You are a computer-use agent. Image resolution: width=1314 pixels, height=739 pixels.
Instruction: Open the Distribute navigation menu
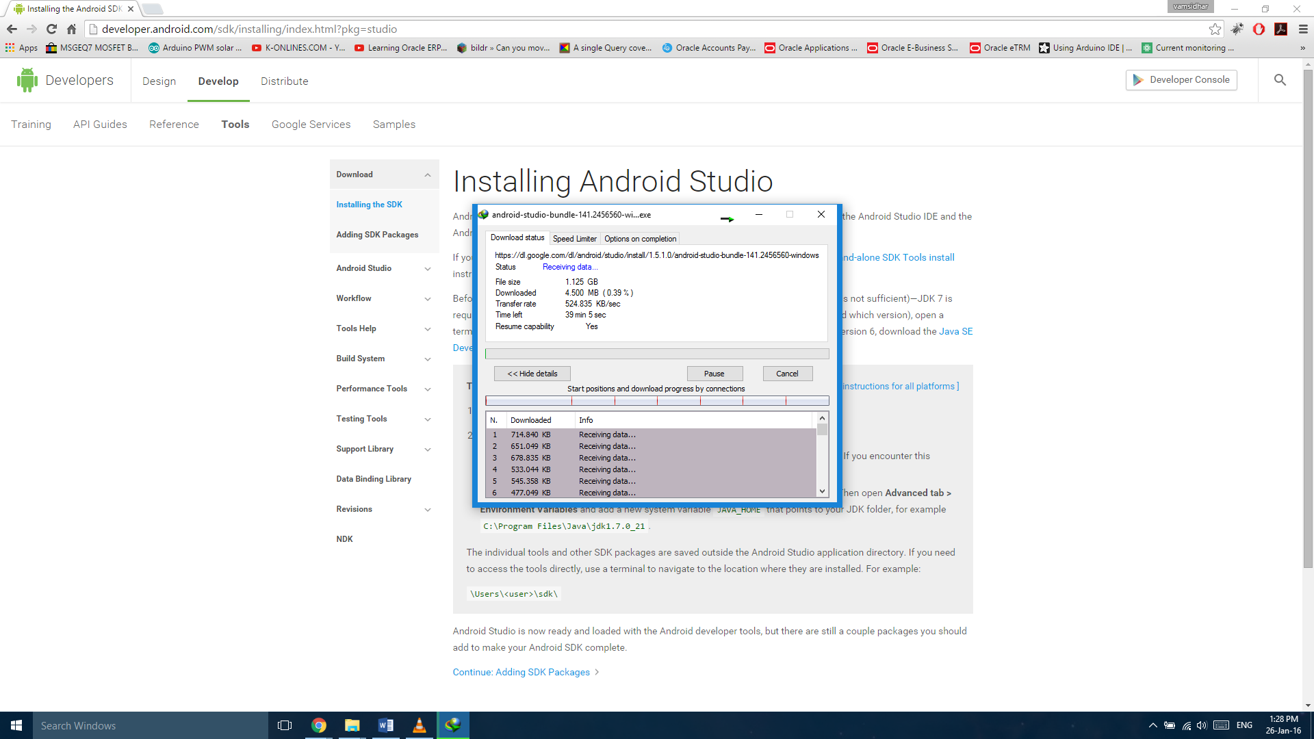[284, 81]
